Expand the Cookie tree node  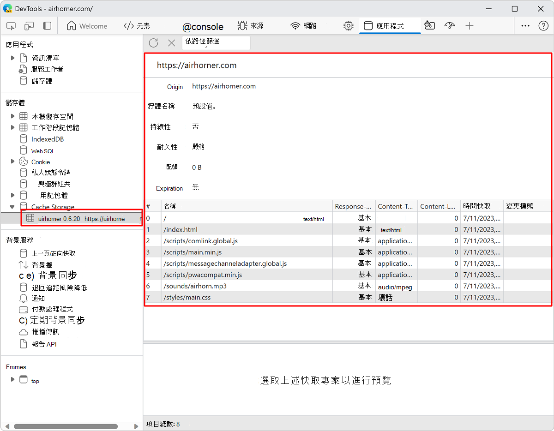13,162
